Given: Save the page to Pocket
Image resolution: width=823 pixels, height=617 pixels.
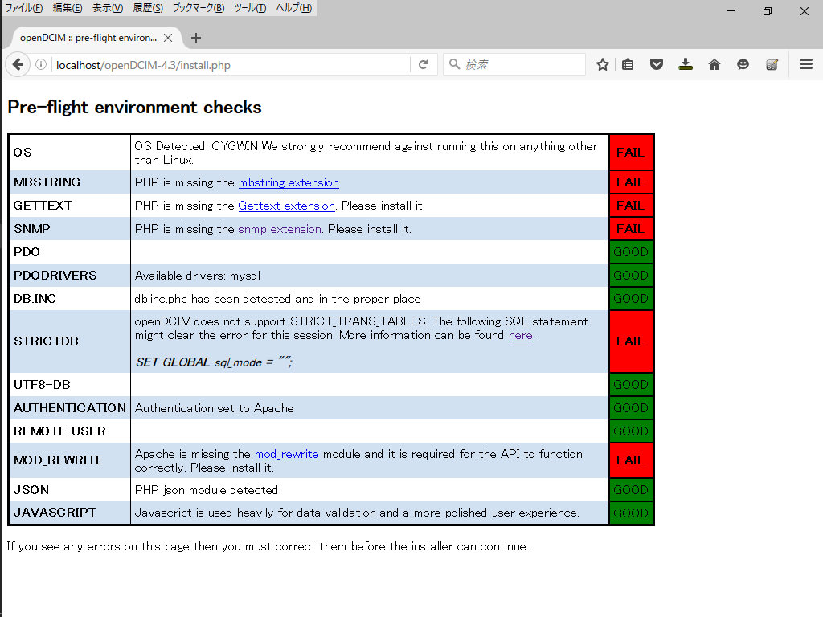Looking at the screenshot, I should [657, 64].
